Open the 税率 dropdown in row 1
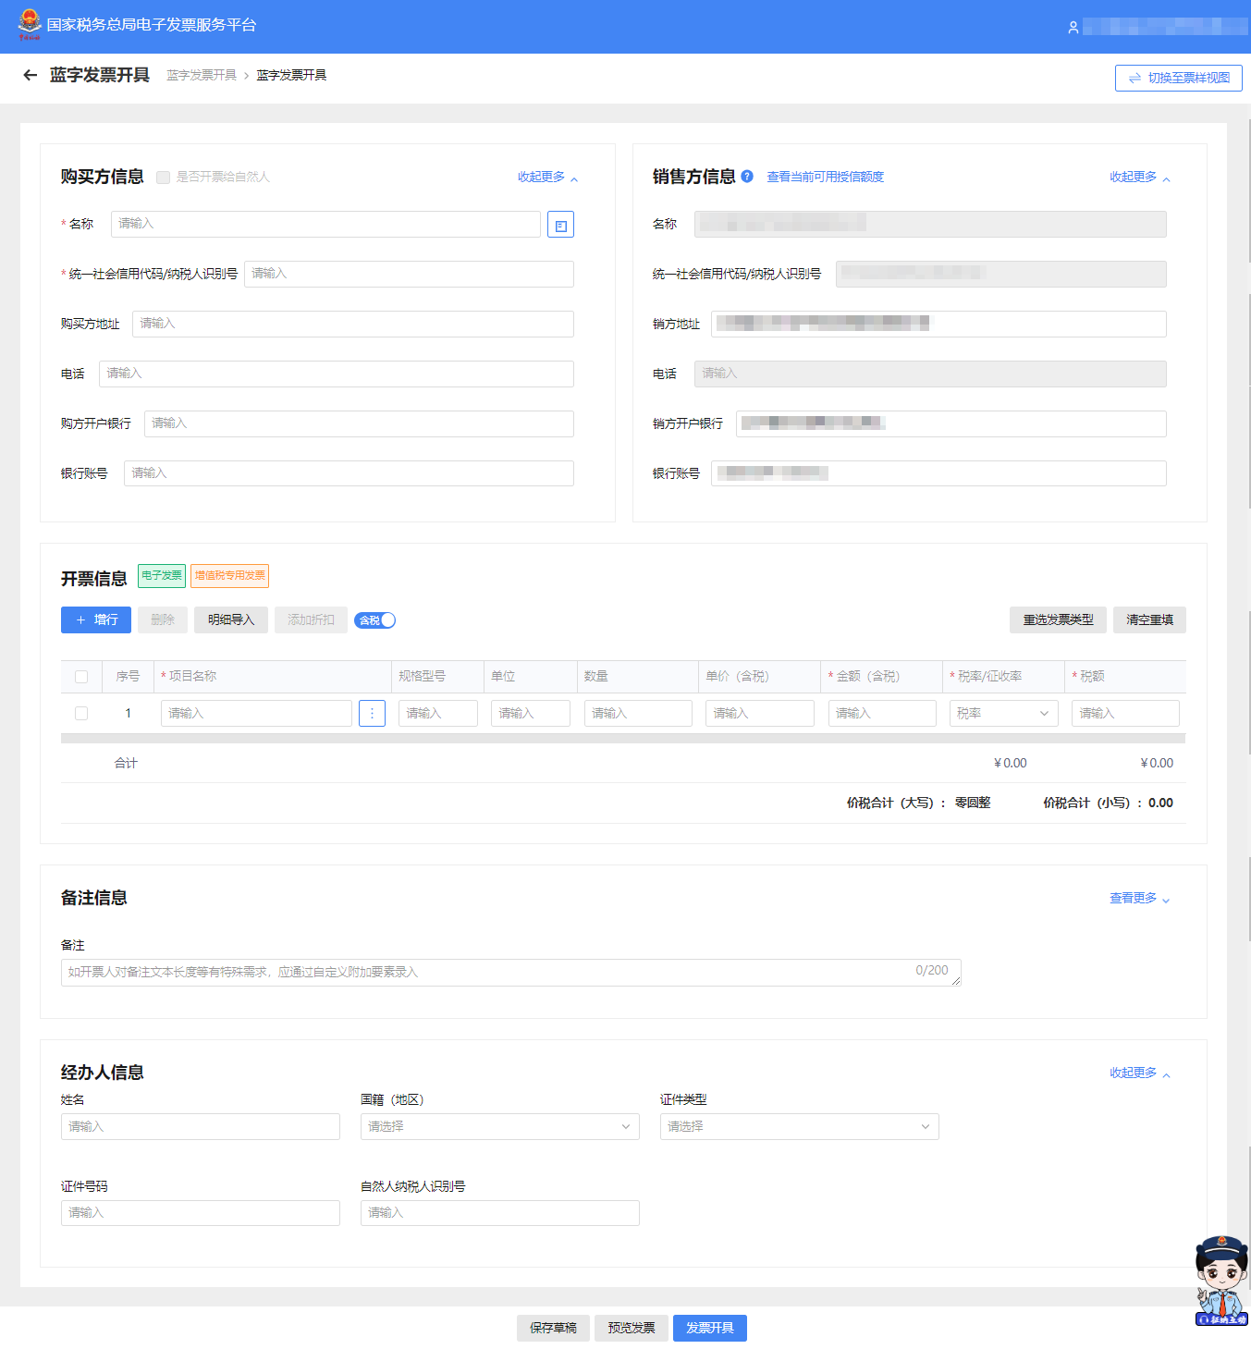 tap(1003, 713)
